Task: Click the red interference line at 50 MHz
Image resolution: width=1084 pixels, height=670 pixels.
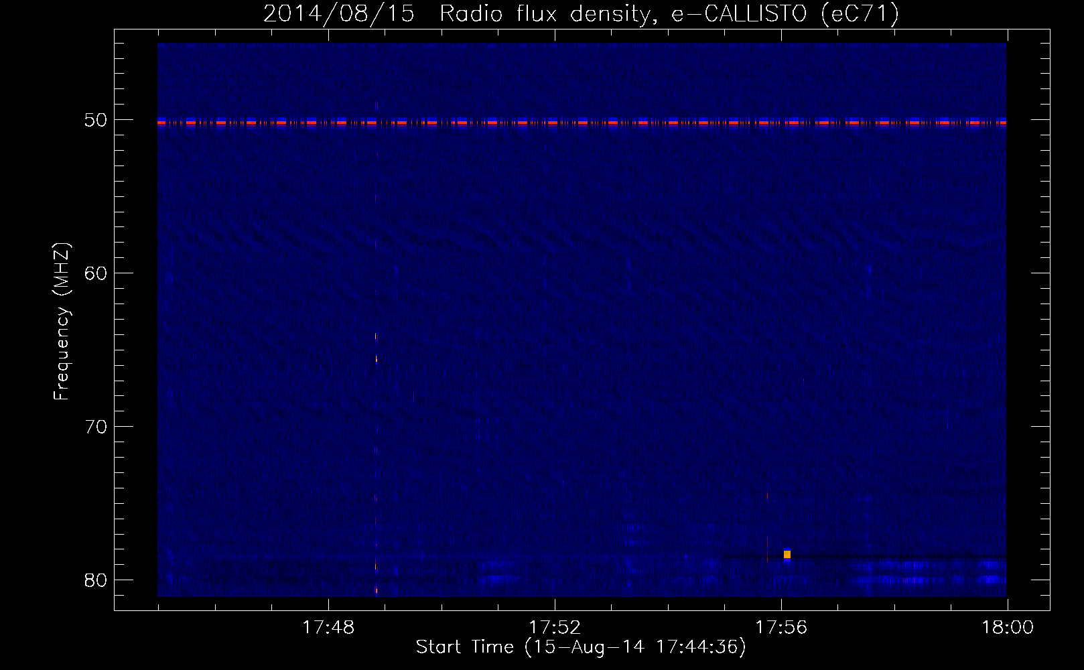Action: [582, 123]
